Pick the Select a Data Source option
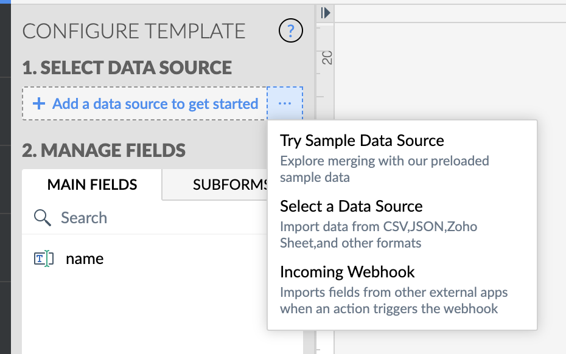This screenshot has height=354, width=566. [351, 206]
